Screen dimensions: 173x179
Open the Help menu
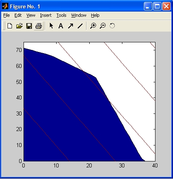[95, 15]
